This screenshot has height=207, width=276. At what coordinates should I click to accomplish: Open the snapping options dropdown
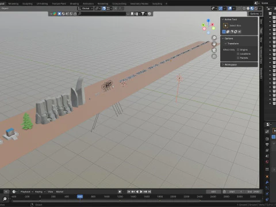click(x=109, y=9)
